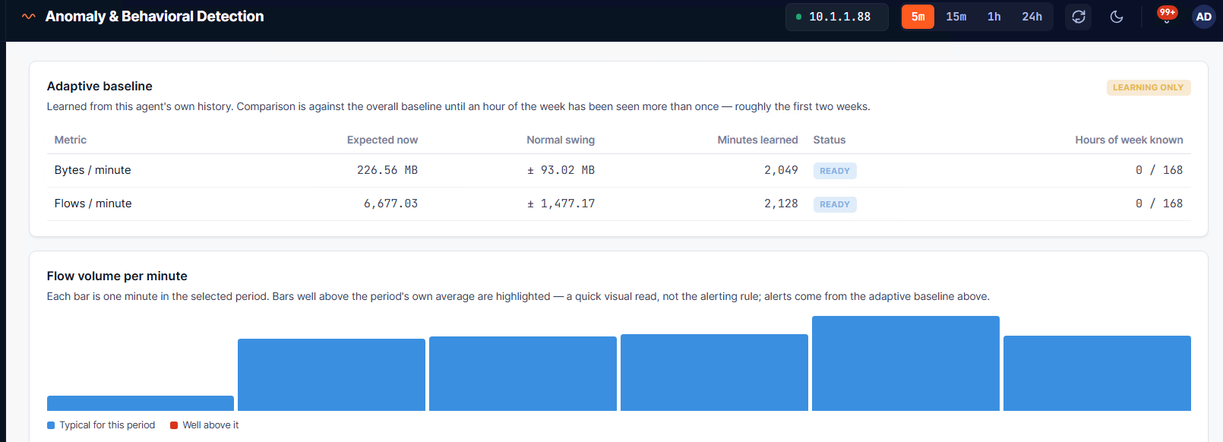Screen dimensions: 1223x442
Task: Click the Typical for this period legend label
Action: tap(107, 425)
